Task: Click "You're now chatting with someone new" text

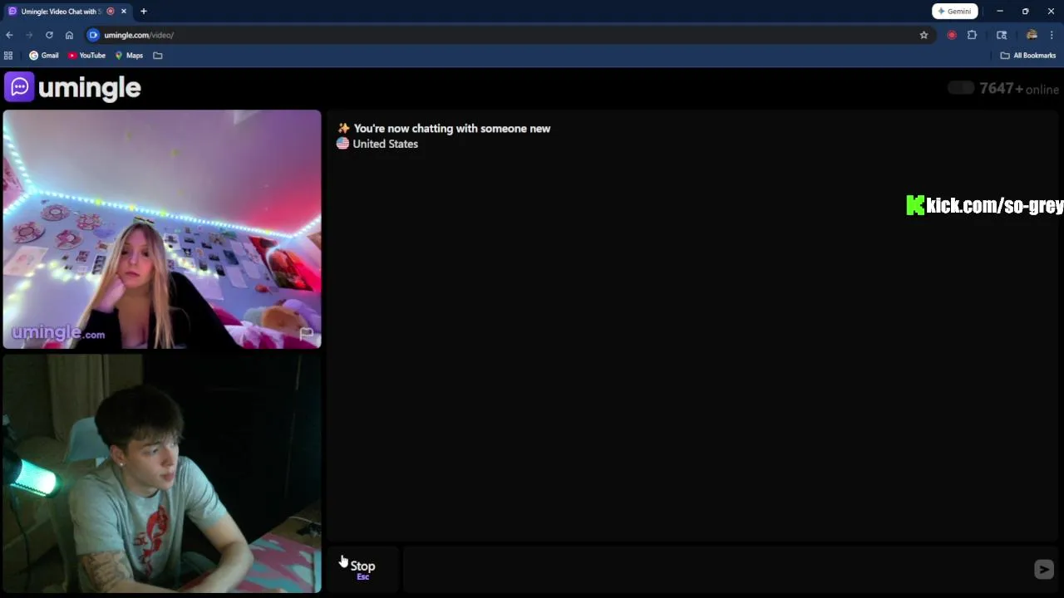Action: click(452, 128)
